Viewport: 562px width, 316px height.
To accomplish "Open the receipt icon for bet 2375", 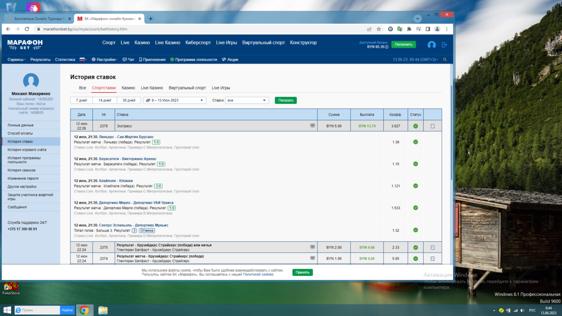I will click(432, 247).
